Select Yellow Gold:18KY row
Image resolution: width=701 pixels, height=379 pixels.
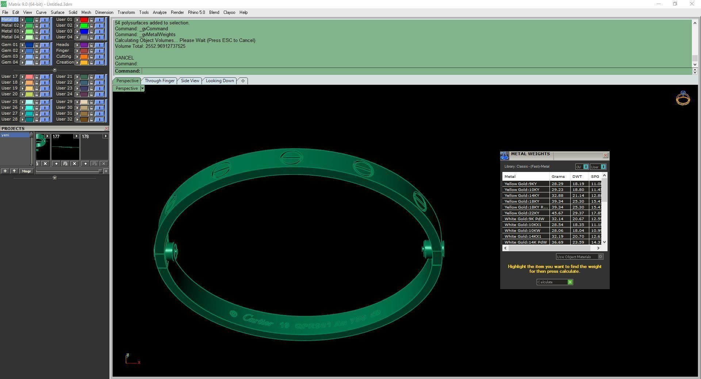point(552,202)
